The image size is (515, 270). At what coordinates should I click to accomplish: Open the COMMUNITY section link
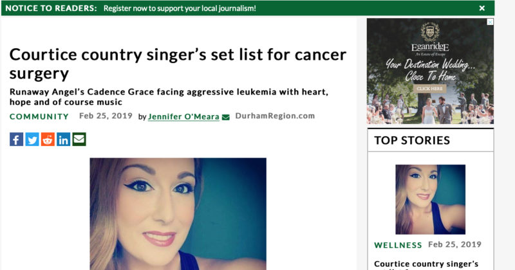point(39,116)
